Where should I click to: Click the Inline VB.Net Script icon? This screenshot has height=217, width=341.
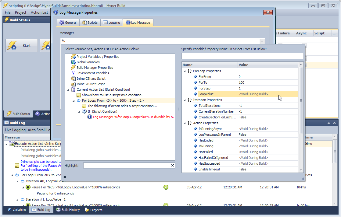(73, 84)
